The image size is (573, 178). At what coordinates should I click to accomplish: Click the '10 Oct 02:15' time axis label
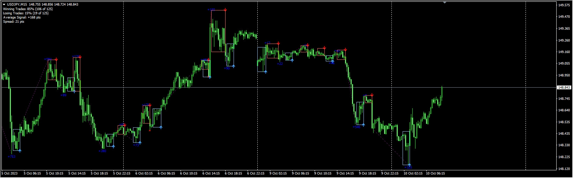click(413, 173)
